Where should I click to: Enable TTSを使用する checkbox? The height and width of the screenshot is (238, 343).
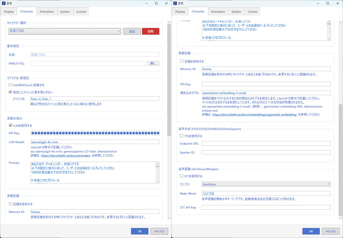[x=182, y=136]
